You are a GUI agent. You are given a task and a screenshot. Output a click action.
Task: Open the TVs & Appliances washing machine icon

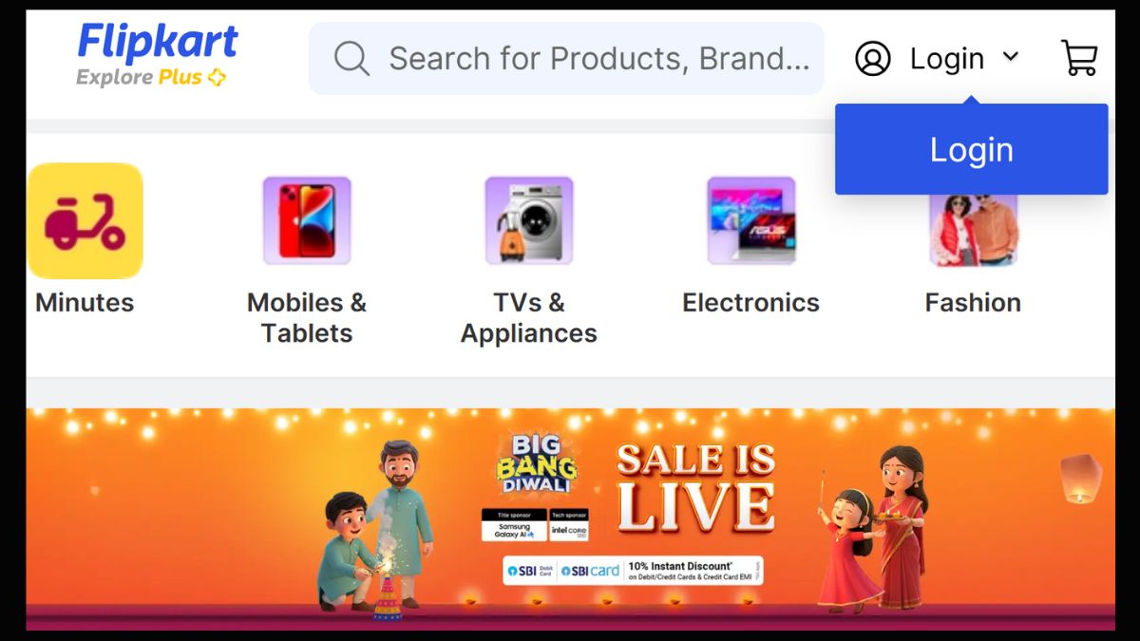pos(529,220)
